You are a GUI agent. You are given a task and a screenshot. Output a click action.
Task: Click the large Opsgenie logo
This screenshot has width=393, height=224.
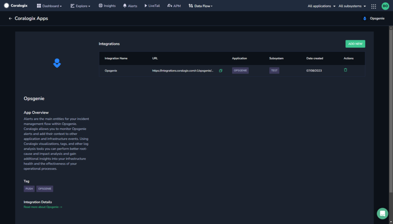pos(57,63)
